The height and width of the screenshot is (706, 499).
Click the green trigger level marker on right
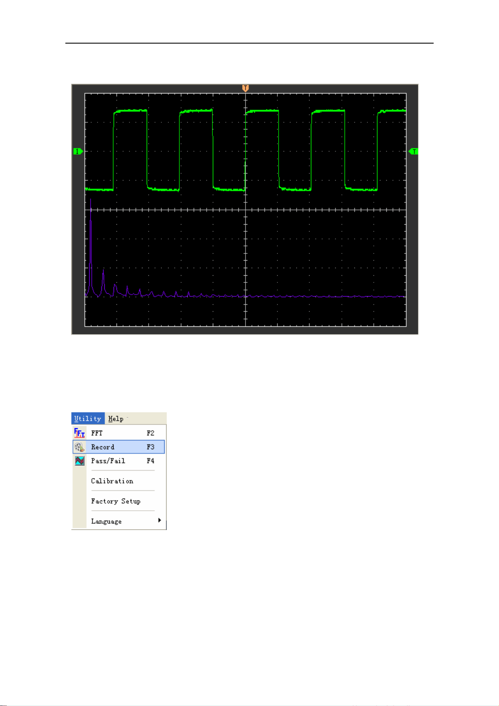[414, 151]
